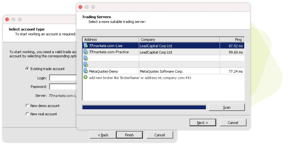This screenshot has height=145, width=288.
Task: Click LeadCapital Corp Ltd in Practice row
Action: pos(156,52)
